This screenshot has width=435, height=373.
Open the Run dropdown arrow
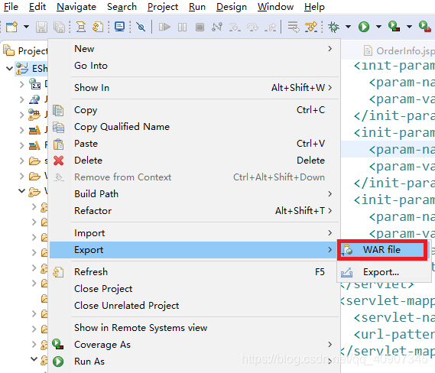pyautogui.click(x=378, y=27)
